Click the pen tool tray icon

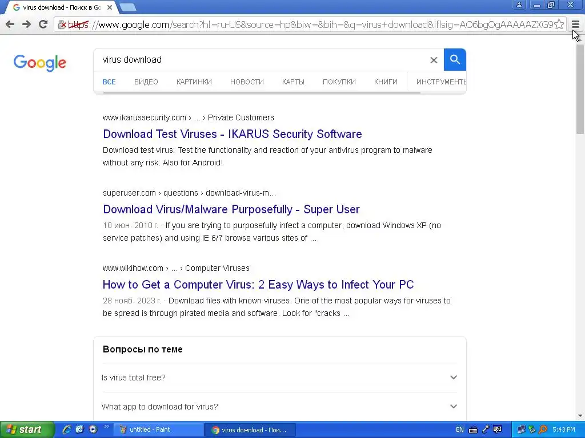(x=486, y=430)
